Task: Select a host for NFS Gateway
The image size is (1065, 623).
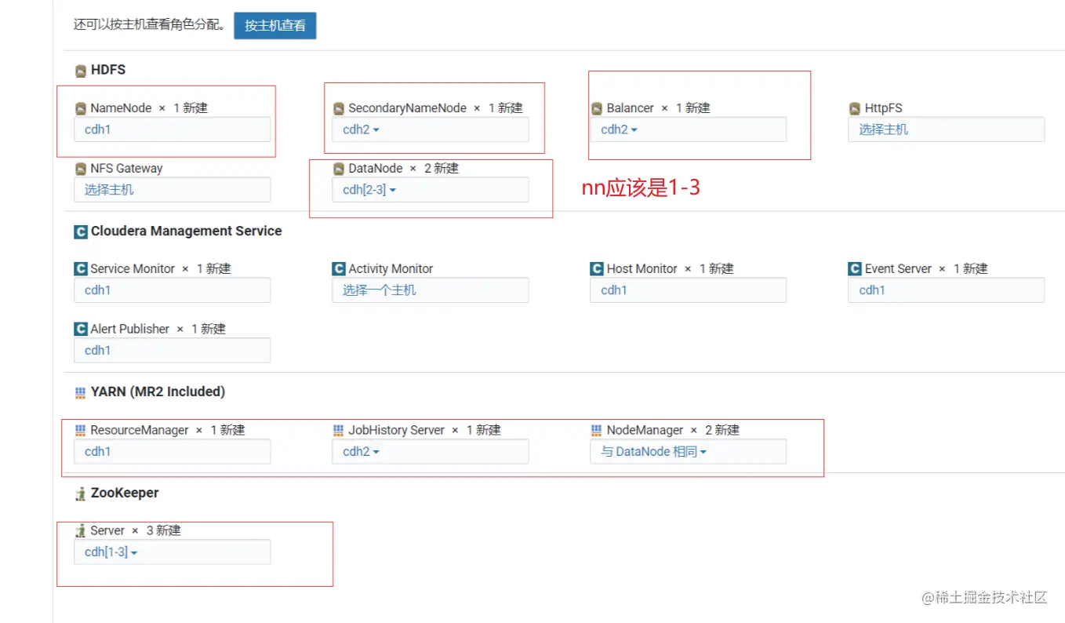Action: [172, 190]
